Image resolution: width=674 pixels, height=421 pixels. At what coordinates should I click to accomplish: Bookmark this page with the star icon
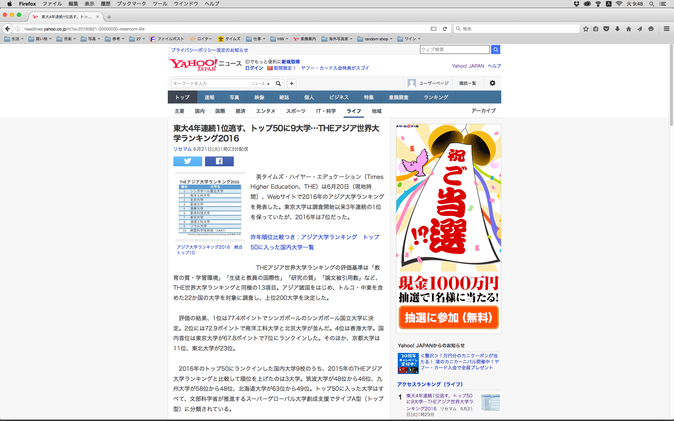click(x=586, y=29)
